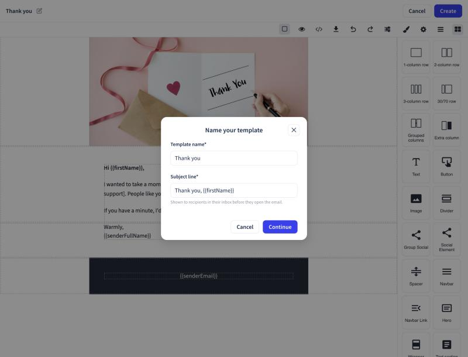The height and width of the screenshot is (357, 468).
Task: Click the Template name input field
Action: click(233, 158)
